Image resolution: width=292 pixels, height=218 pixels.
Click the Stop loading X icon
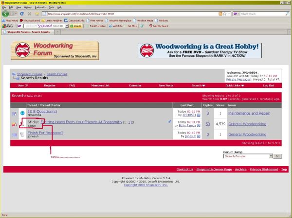[x=29, y=14]
